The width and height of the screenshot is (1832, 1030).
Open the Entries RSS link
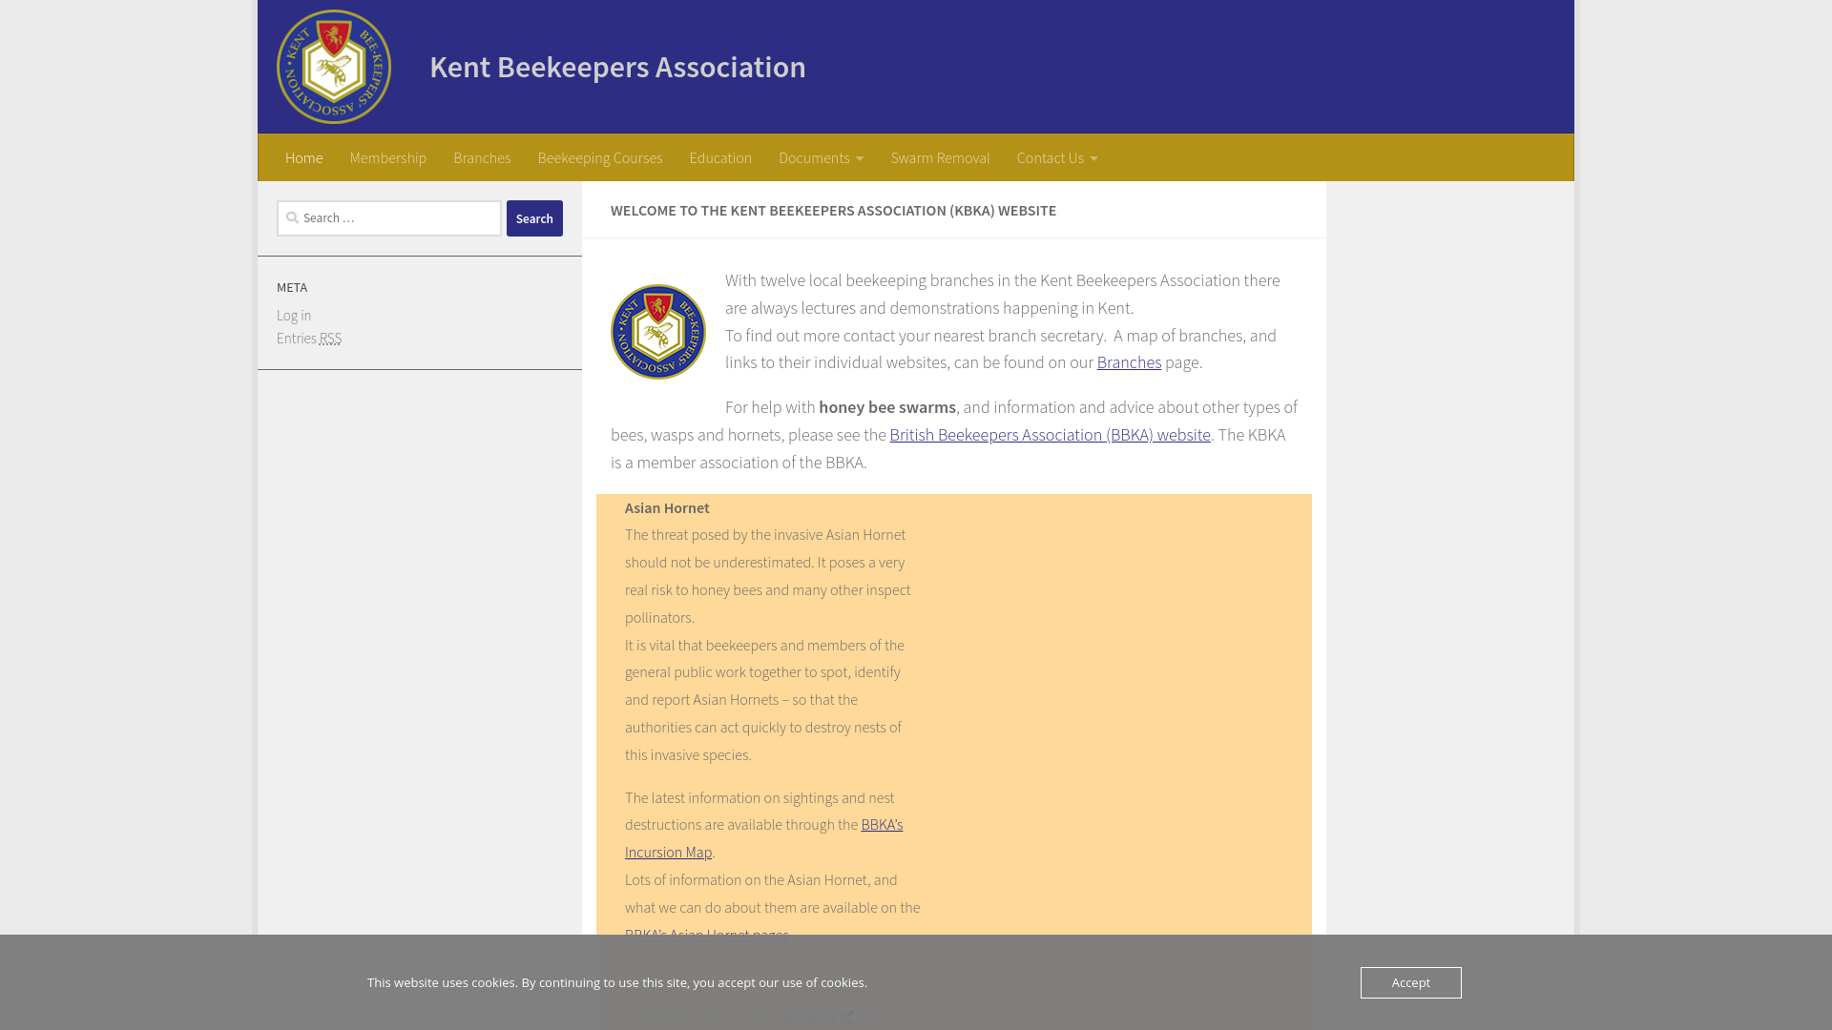[x=309, y=338]
